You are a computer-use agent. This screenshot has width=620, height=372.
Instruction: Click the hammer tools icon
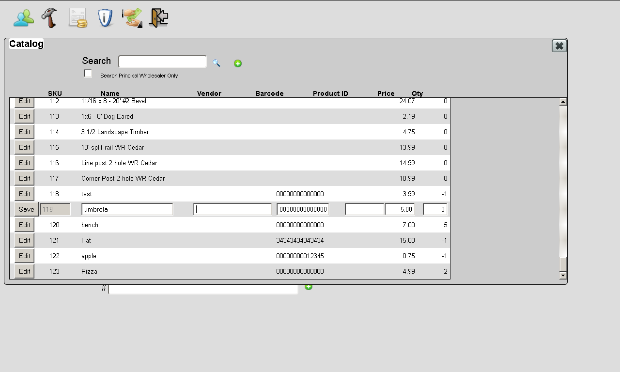pyautogui.click(x=49, y=18)
